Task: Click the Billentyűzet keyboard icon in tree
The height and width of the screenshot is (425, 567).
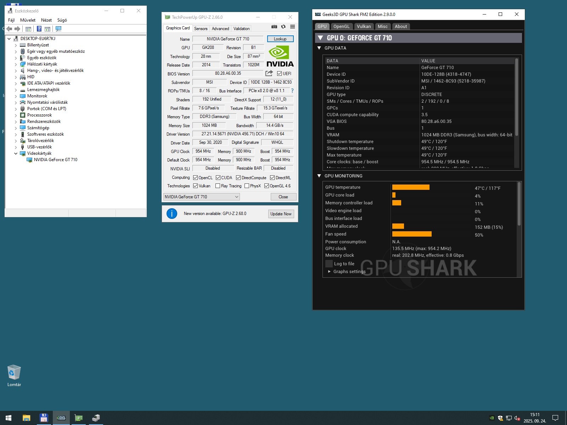Action: tap(23, 45)
